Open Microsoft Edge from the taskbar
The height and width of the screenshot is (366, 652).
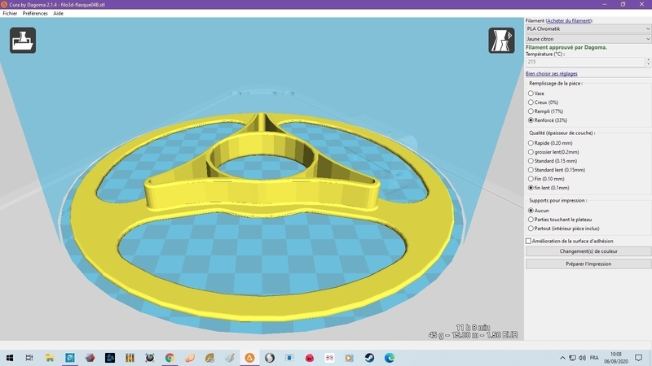click(x=390, y=358)
